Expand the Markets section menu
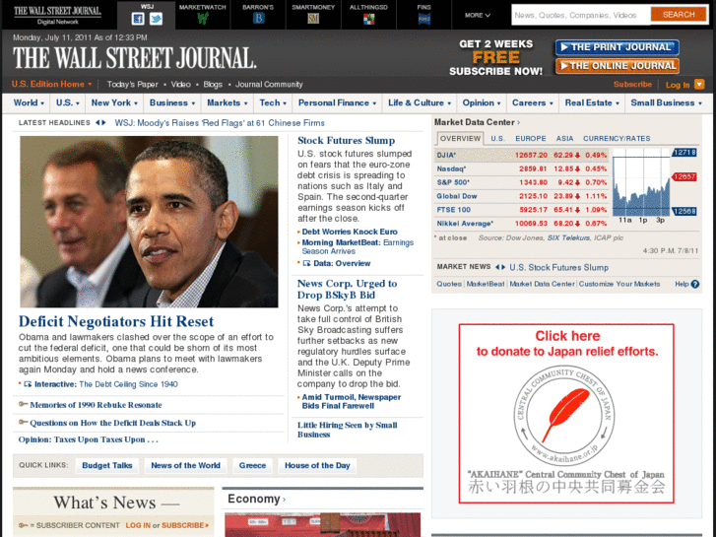The height and width of the screenshot is (537, 716). [x=227, y=102]
